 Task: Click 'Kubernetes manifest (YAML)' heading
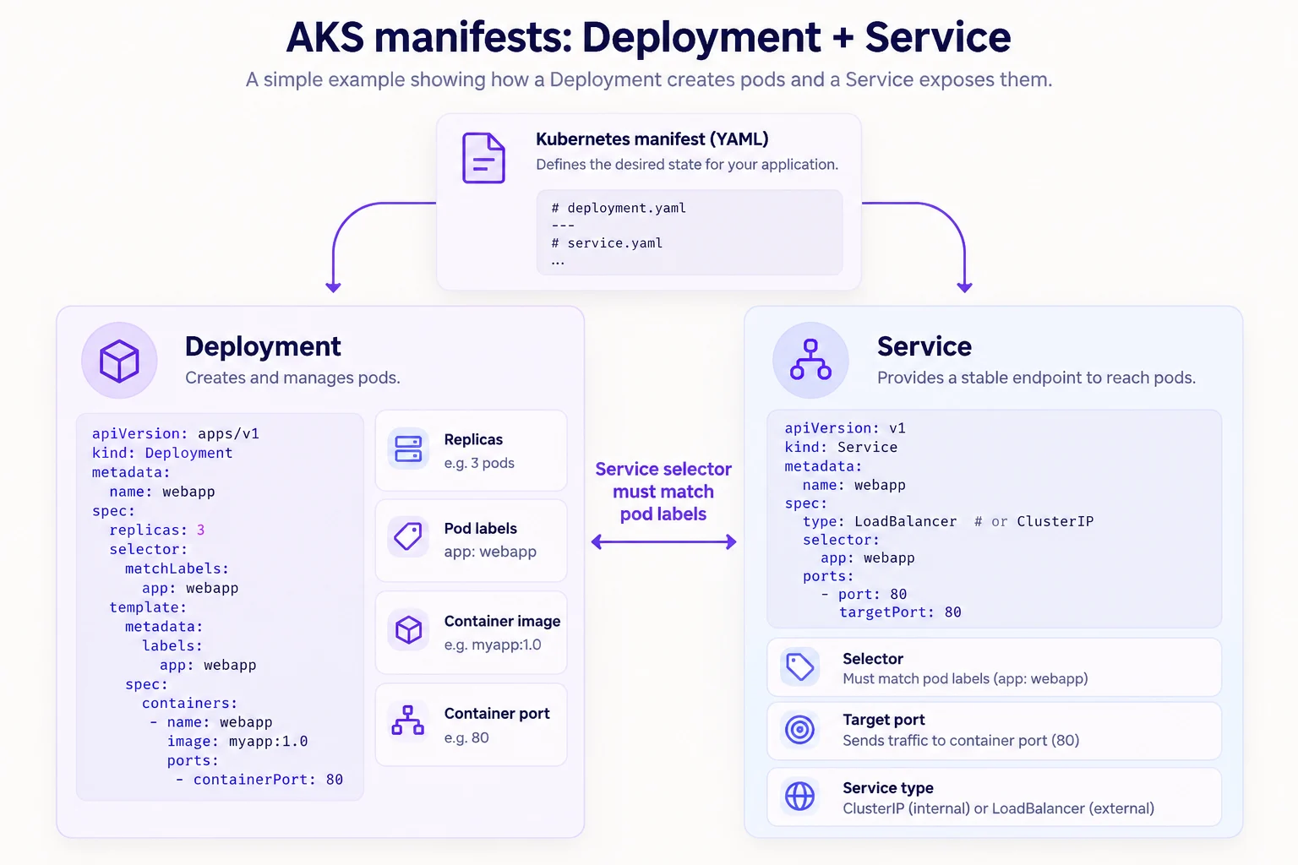(652, 139)
